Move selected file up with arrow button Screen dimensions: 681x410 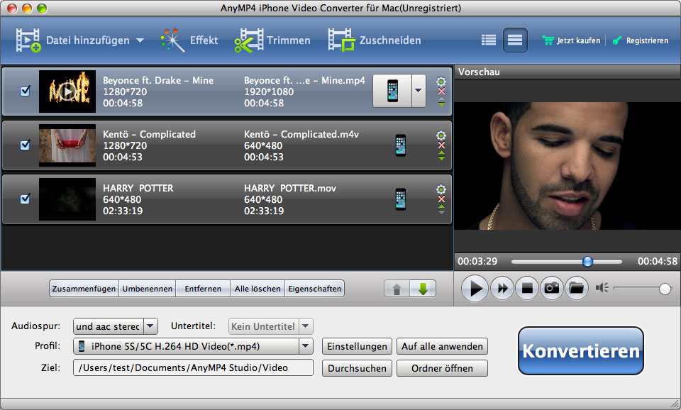pyautogui.click(x=397, y=289)
